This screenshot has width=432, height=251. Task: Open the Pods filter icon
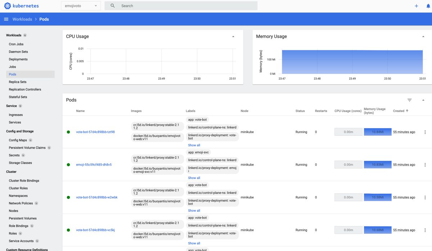pos(409,100)
